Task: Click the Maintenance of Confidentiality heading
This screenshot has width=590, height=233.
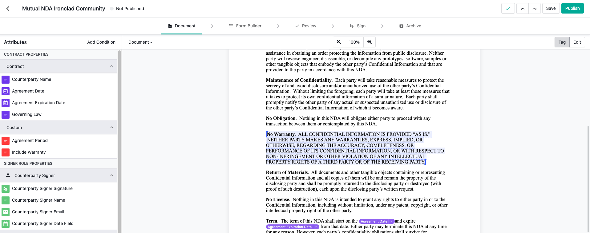Action: pyautogui.click(x=299, y=80)
